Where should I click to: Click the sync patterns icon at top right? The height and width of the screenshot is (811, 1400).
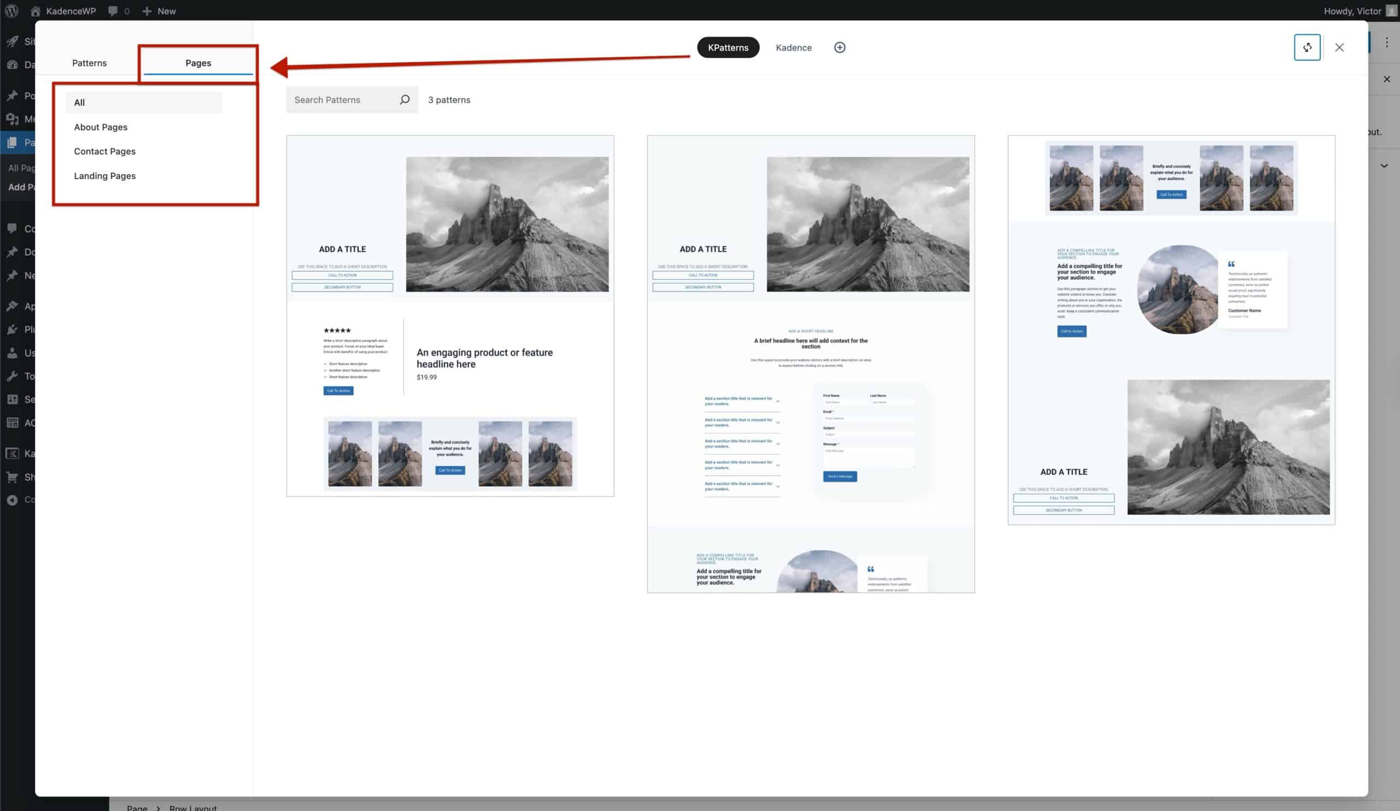click(1307, 47)
